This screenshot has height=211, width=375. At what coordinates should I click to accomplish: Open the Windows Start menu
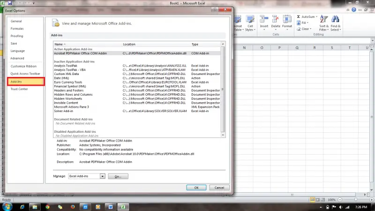pos(7,207)
